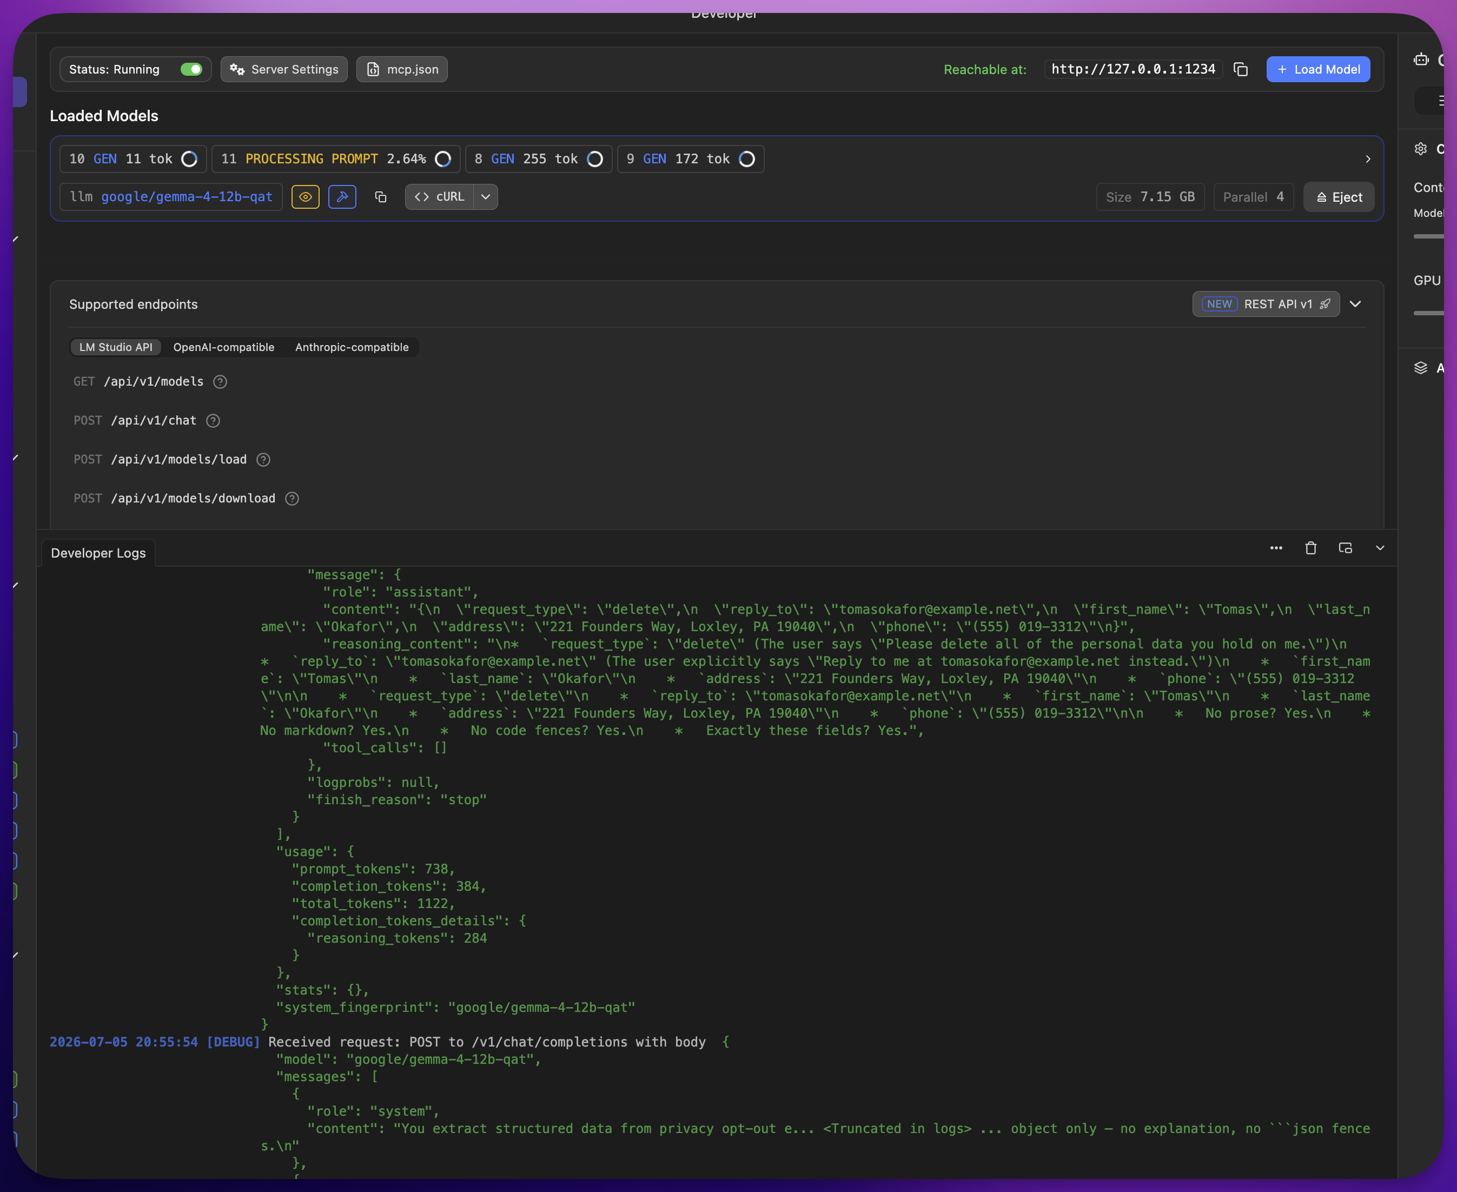Open Server Settings
This screenshot has height=1192, width=1457.
pyautogui.click(x=283, y=69)
